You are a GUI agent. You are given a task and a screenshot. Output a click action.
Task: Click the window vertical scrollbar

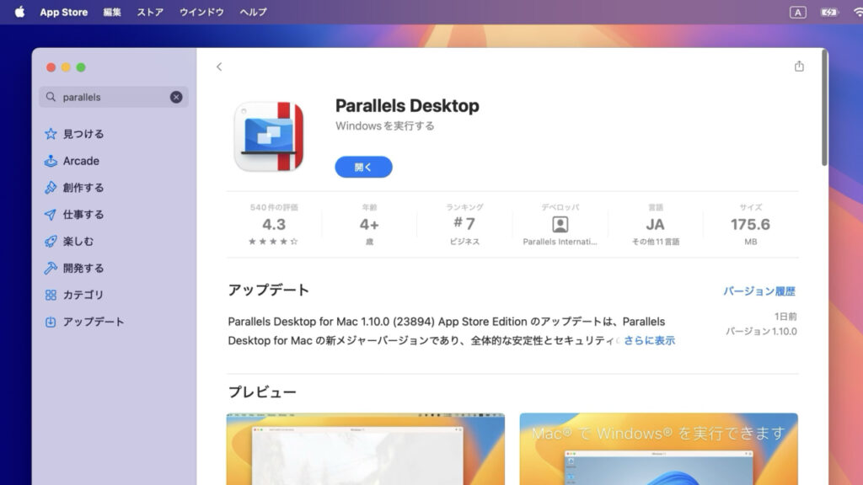pos(824,108)
